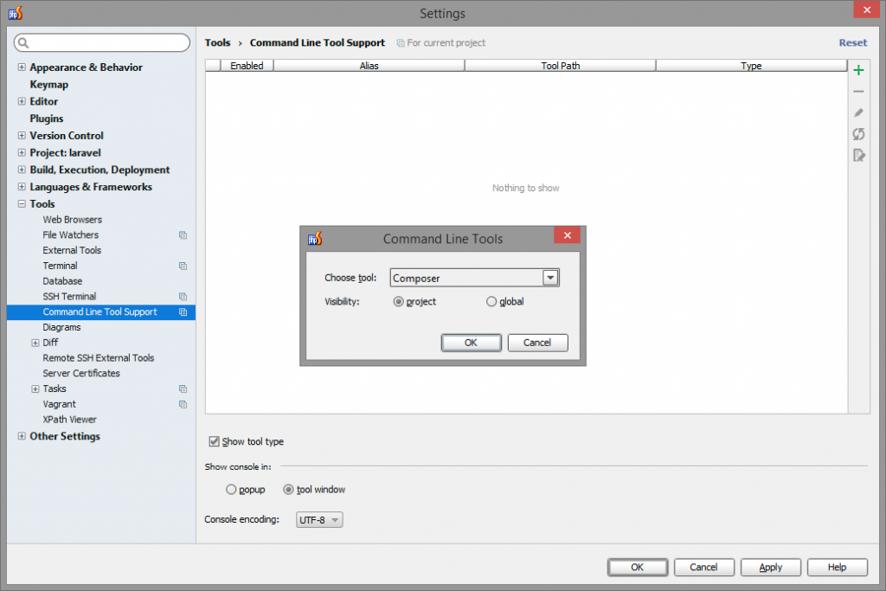Click the remove tool minus icon
This screenshot has width=886, height=591.
point(858,91)
